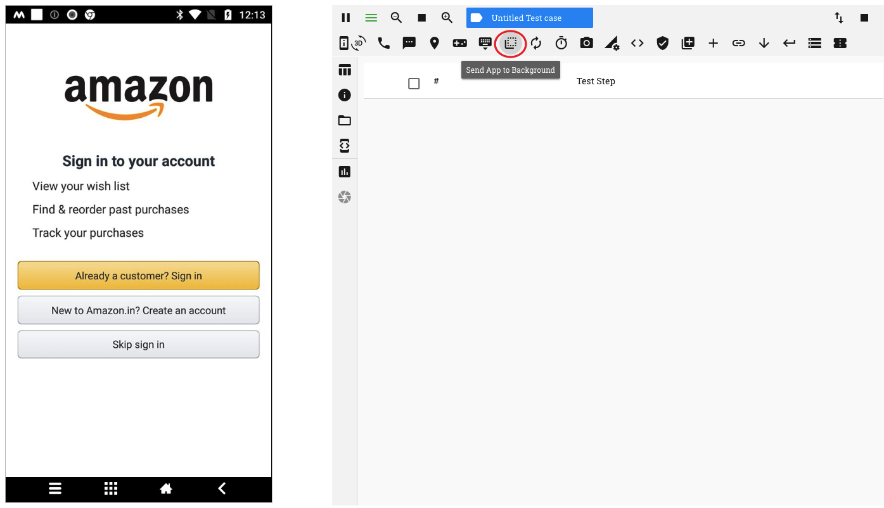Tap the 12:13 clock
This screenshot has height=508, width=884.
coord(252,15)
